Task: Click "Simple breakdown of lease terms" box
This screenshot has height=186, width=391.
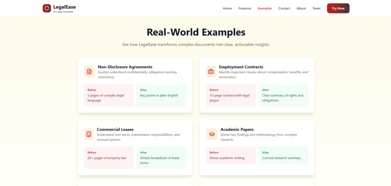Action: click(162, 157)
